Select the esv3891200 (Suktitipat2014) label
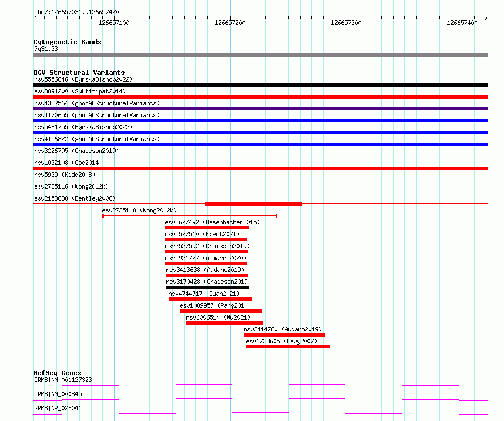 [80, 91]
